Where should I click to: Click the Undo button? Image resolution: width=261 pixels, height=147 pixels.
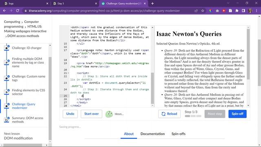click(70, 114)
